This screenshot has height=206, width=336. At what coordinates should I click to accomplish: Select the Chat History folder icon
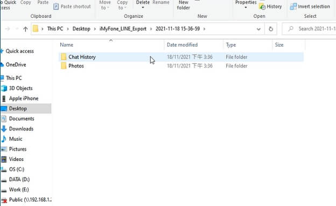[x=64, y=57]
